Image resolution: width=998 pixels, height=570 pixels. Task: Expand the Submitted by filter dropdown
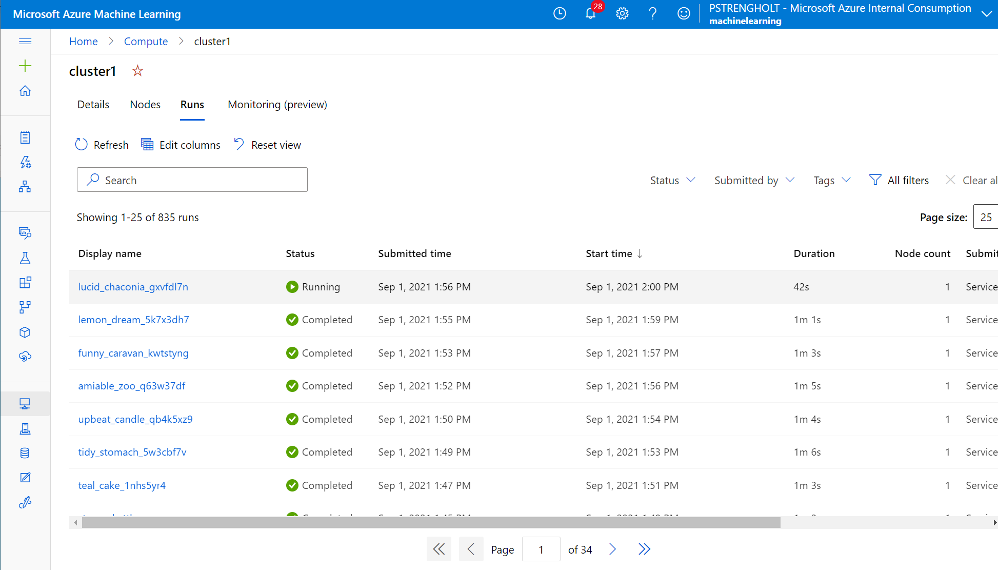pos(754,180)
